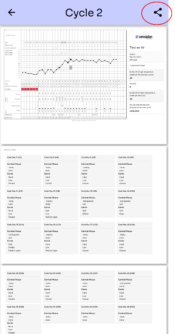
Task: Tap the Cycle Day 22 note card
Action: tap(134, 286)
